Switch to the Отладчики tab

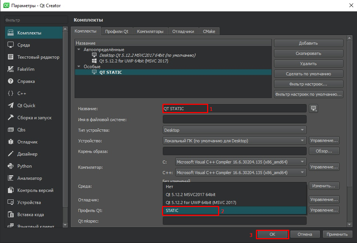183,31
